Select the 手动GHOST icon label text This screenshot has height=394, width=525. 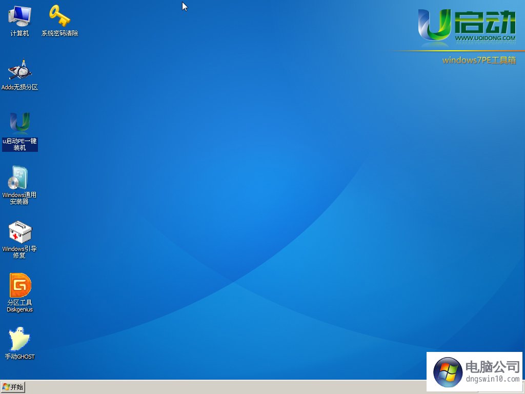[x=19, y=357]
